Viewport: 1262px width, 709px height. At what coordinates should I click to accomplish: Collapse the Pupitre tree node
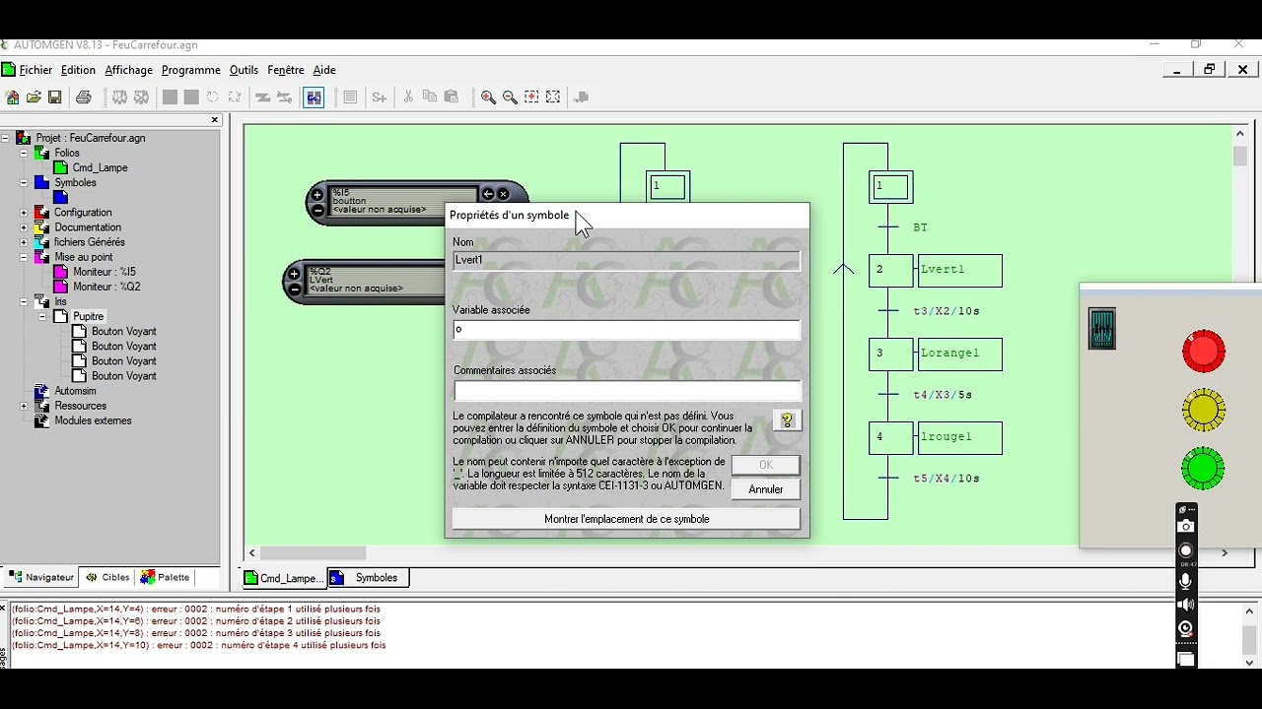(42, 316)
